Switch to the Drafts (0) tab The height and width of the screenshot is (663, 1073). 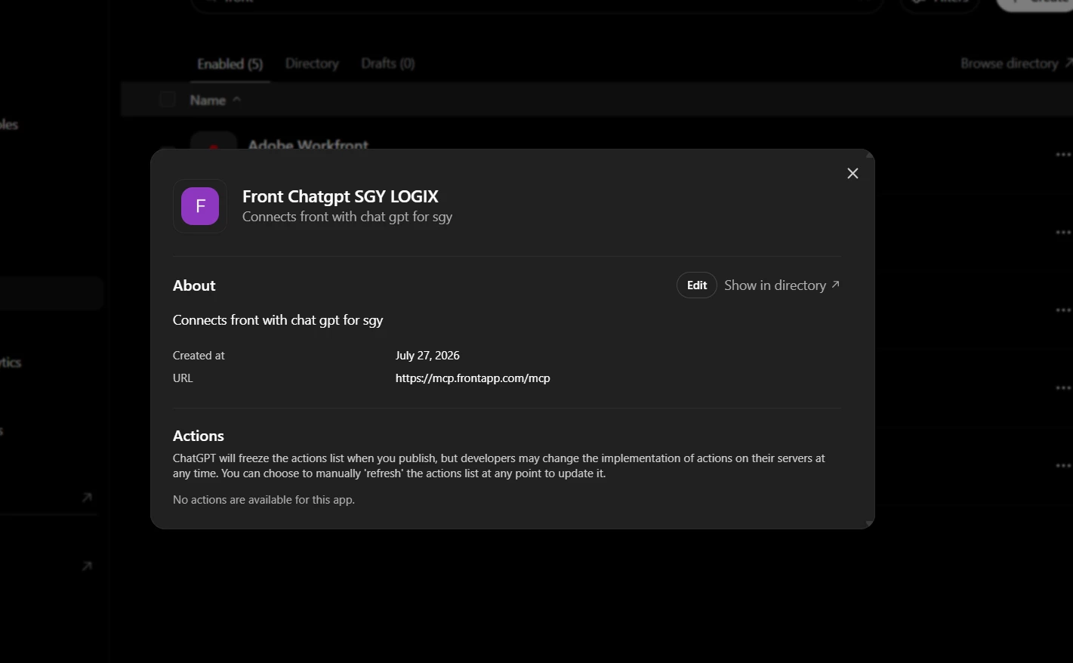[388, 63]
